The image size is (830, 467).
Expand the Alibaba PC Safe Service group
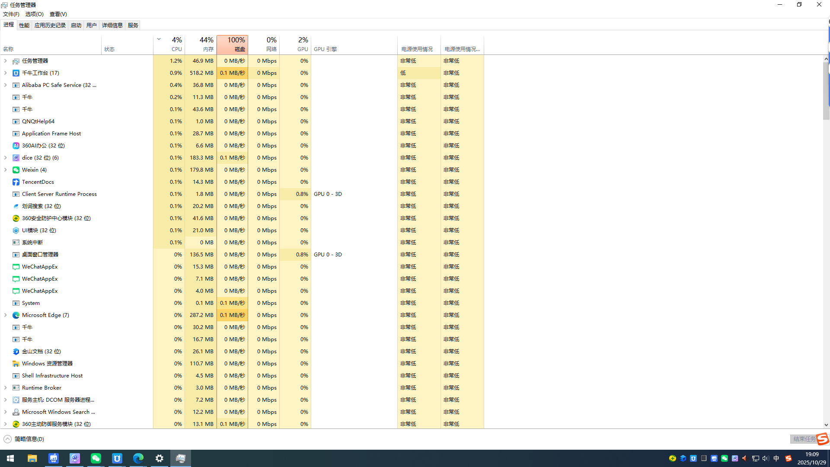(x=5, y=85)
